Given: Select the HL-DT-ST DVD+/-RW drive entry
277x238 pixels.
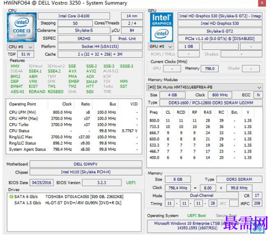Looking at the screenshot, I should (83, 203).
